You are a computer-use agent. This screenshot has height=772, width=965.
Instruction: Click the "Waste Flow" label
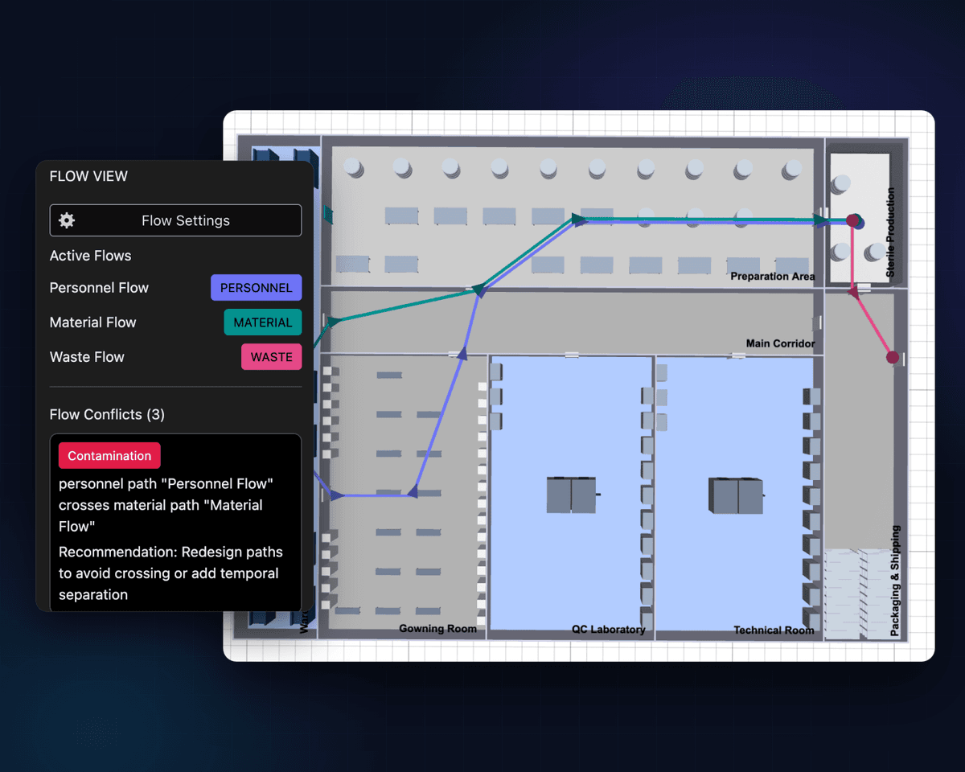87,357
